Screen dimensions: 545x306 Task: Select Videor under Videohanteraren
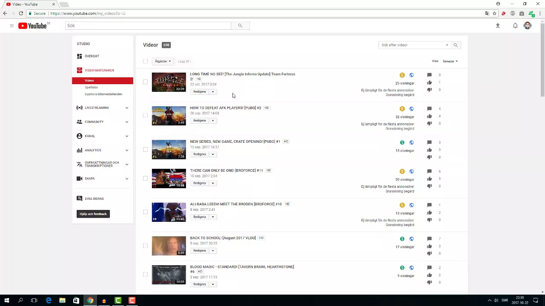pos(103,80)
